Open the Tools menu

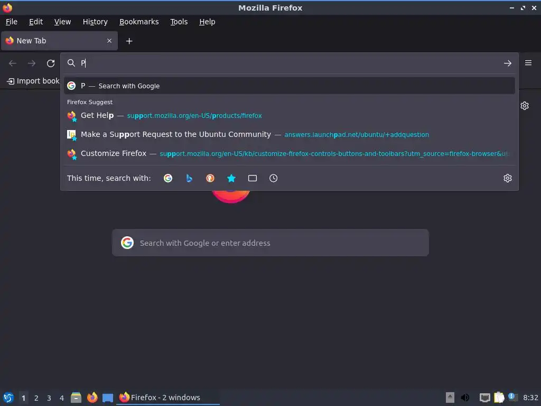(x=179, y=22)
